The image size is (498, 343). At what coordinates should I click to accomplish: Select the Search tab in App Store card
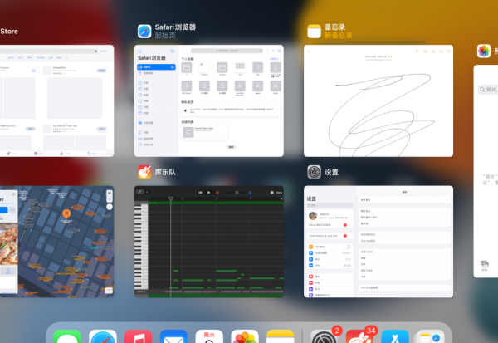(x=92, y=154)
